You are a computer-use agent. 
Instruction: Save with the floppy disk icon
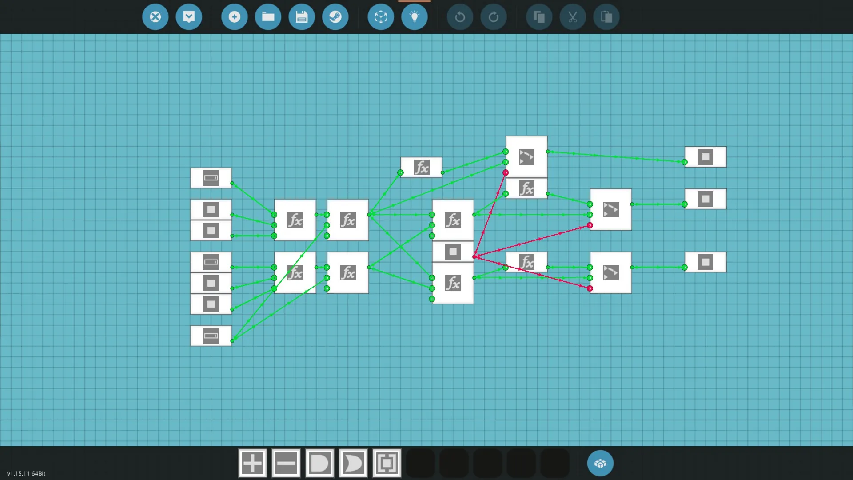pos(302,17)
